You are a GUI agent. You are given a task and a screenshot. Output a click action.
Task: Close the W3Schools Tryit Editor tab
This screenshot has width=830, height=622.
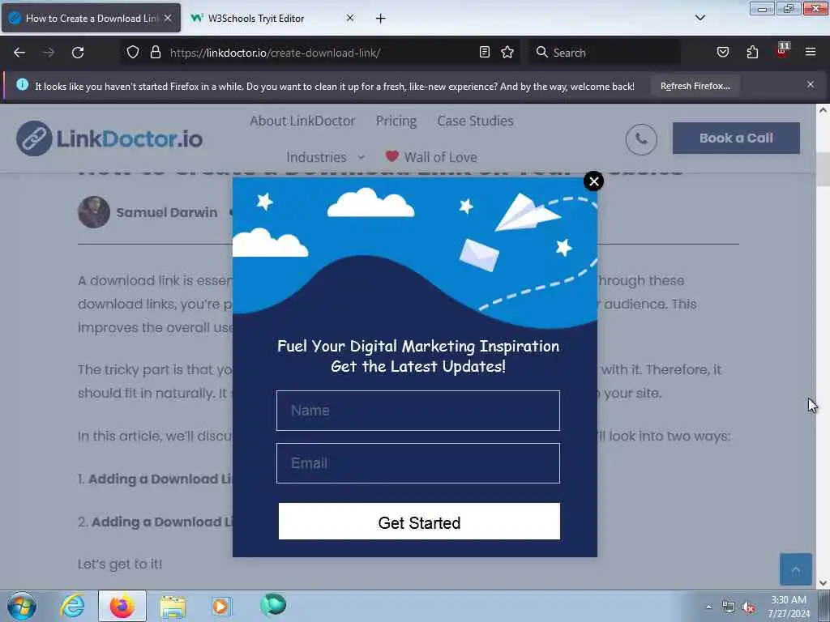click(x=350, y=18)
